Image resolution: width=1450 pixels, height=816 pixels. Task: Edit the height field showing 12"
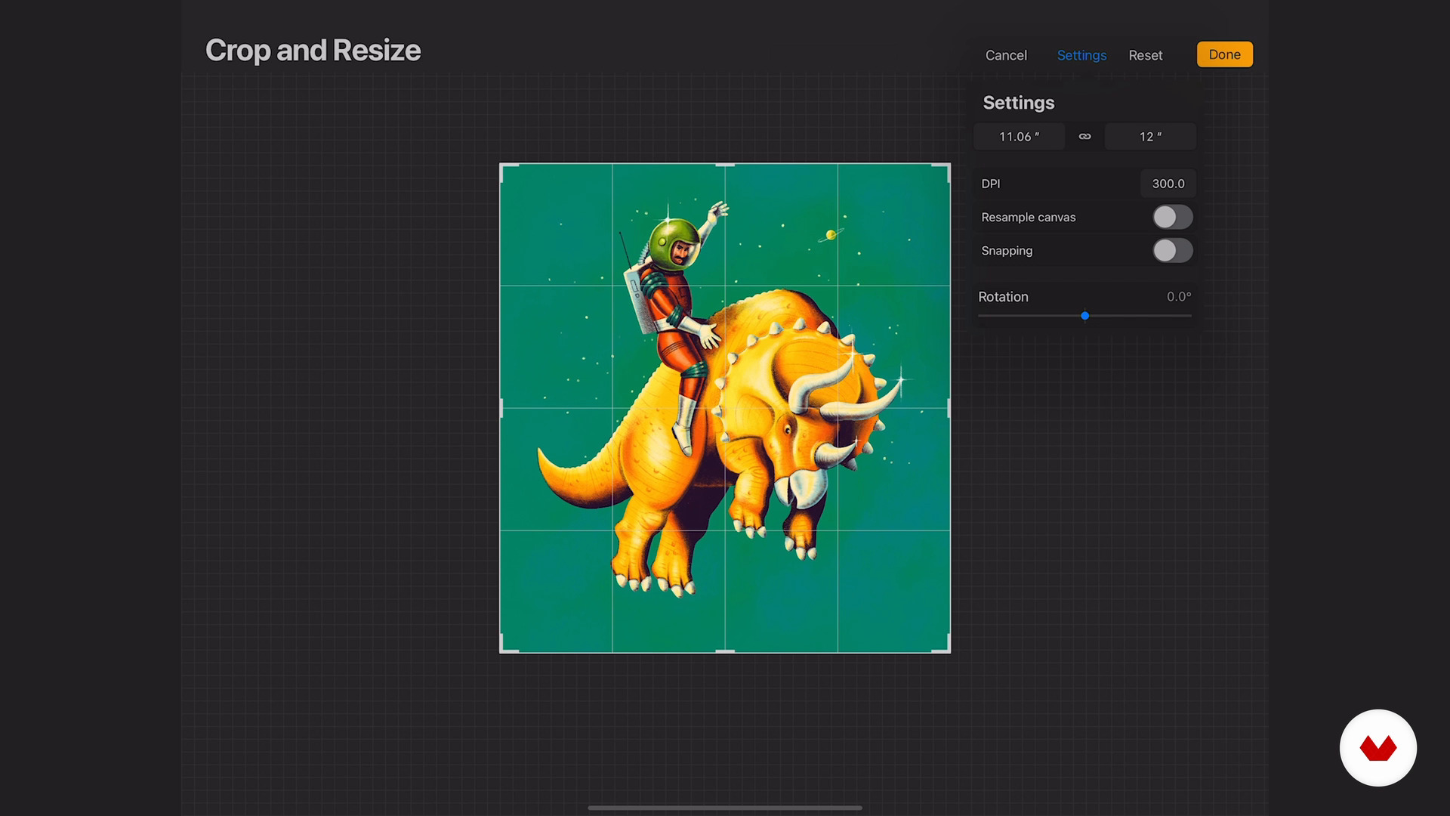click(1150, 137)
